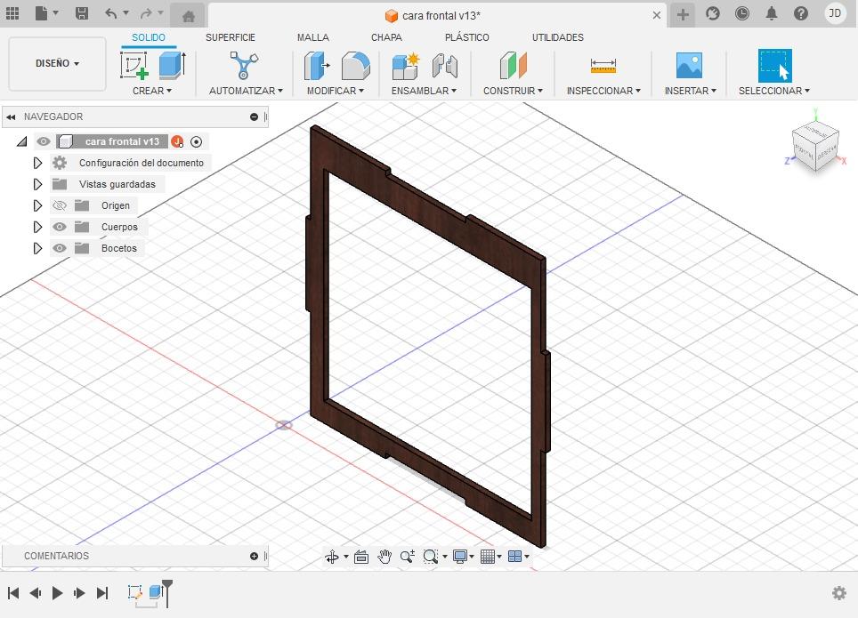This screenshot has width=858, height=618.
Task: Go to the Home tab icon
Action: [x=188, y=16]
